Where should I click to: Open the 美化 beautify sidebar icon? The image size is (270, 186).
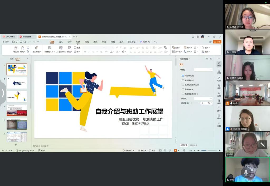point(219,86)
